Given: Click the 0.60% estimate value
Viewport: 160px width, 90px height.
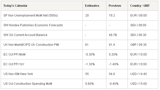Looking at the screenshot, I should [x=89, y=84].
